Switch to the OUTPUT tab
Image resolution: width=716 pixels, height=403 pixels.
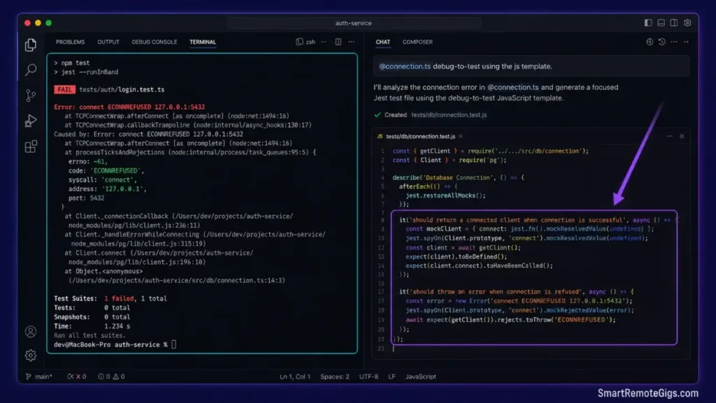[108, 42]
